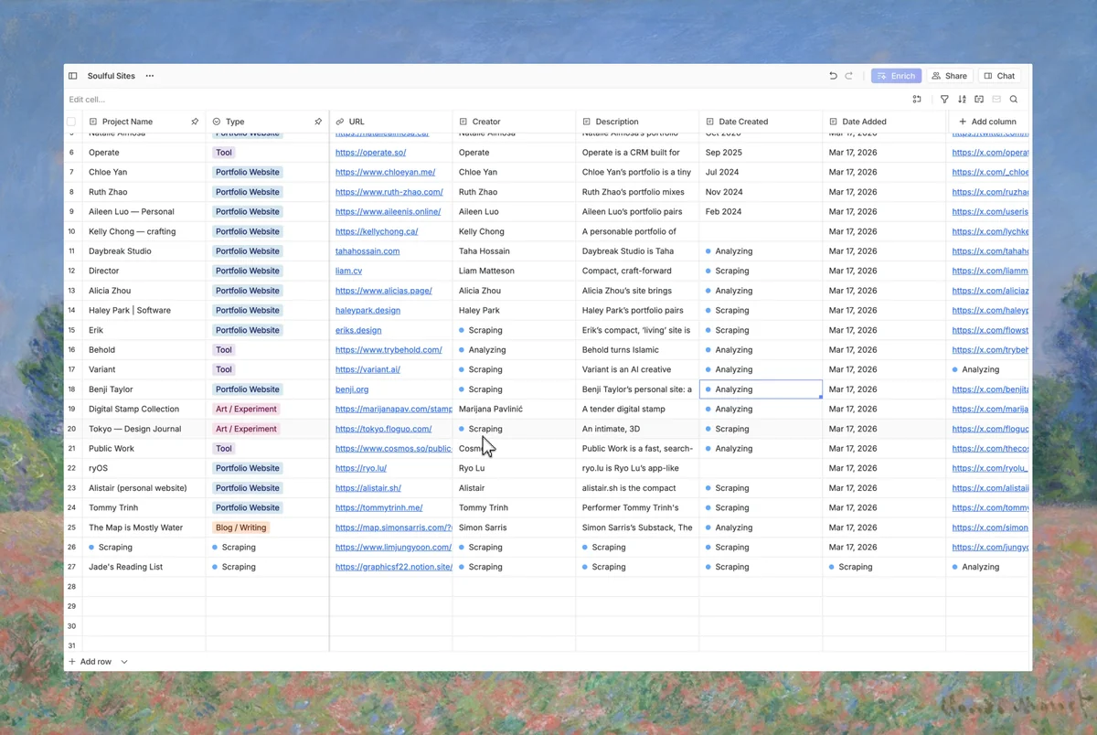
Task: Click the undo arrow icon
Action: (x=833, y=76)
